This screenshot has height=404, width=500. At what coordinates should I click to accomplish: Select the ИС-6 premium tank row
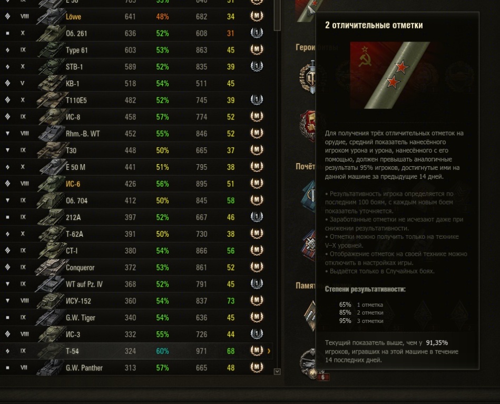click(136, 184)
